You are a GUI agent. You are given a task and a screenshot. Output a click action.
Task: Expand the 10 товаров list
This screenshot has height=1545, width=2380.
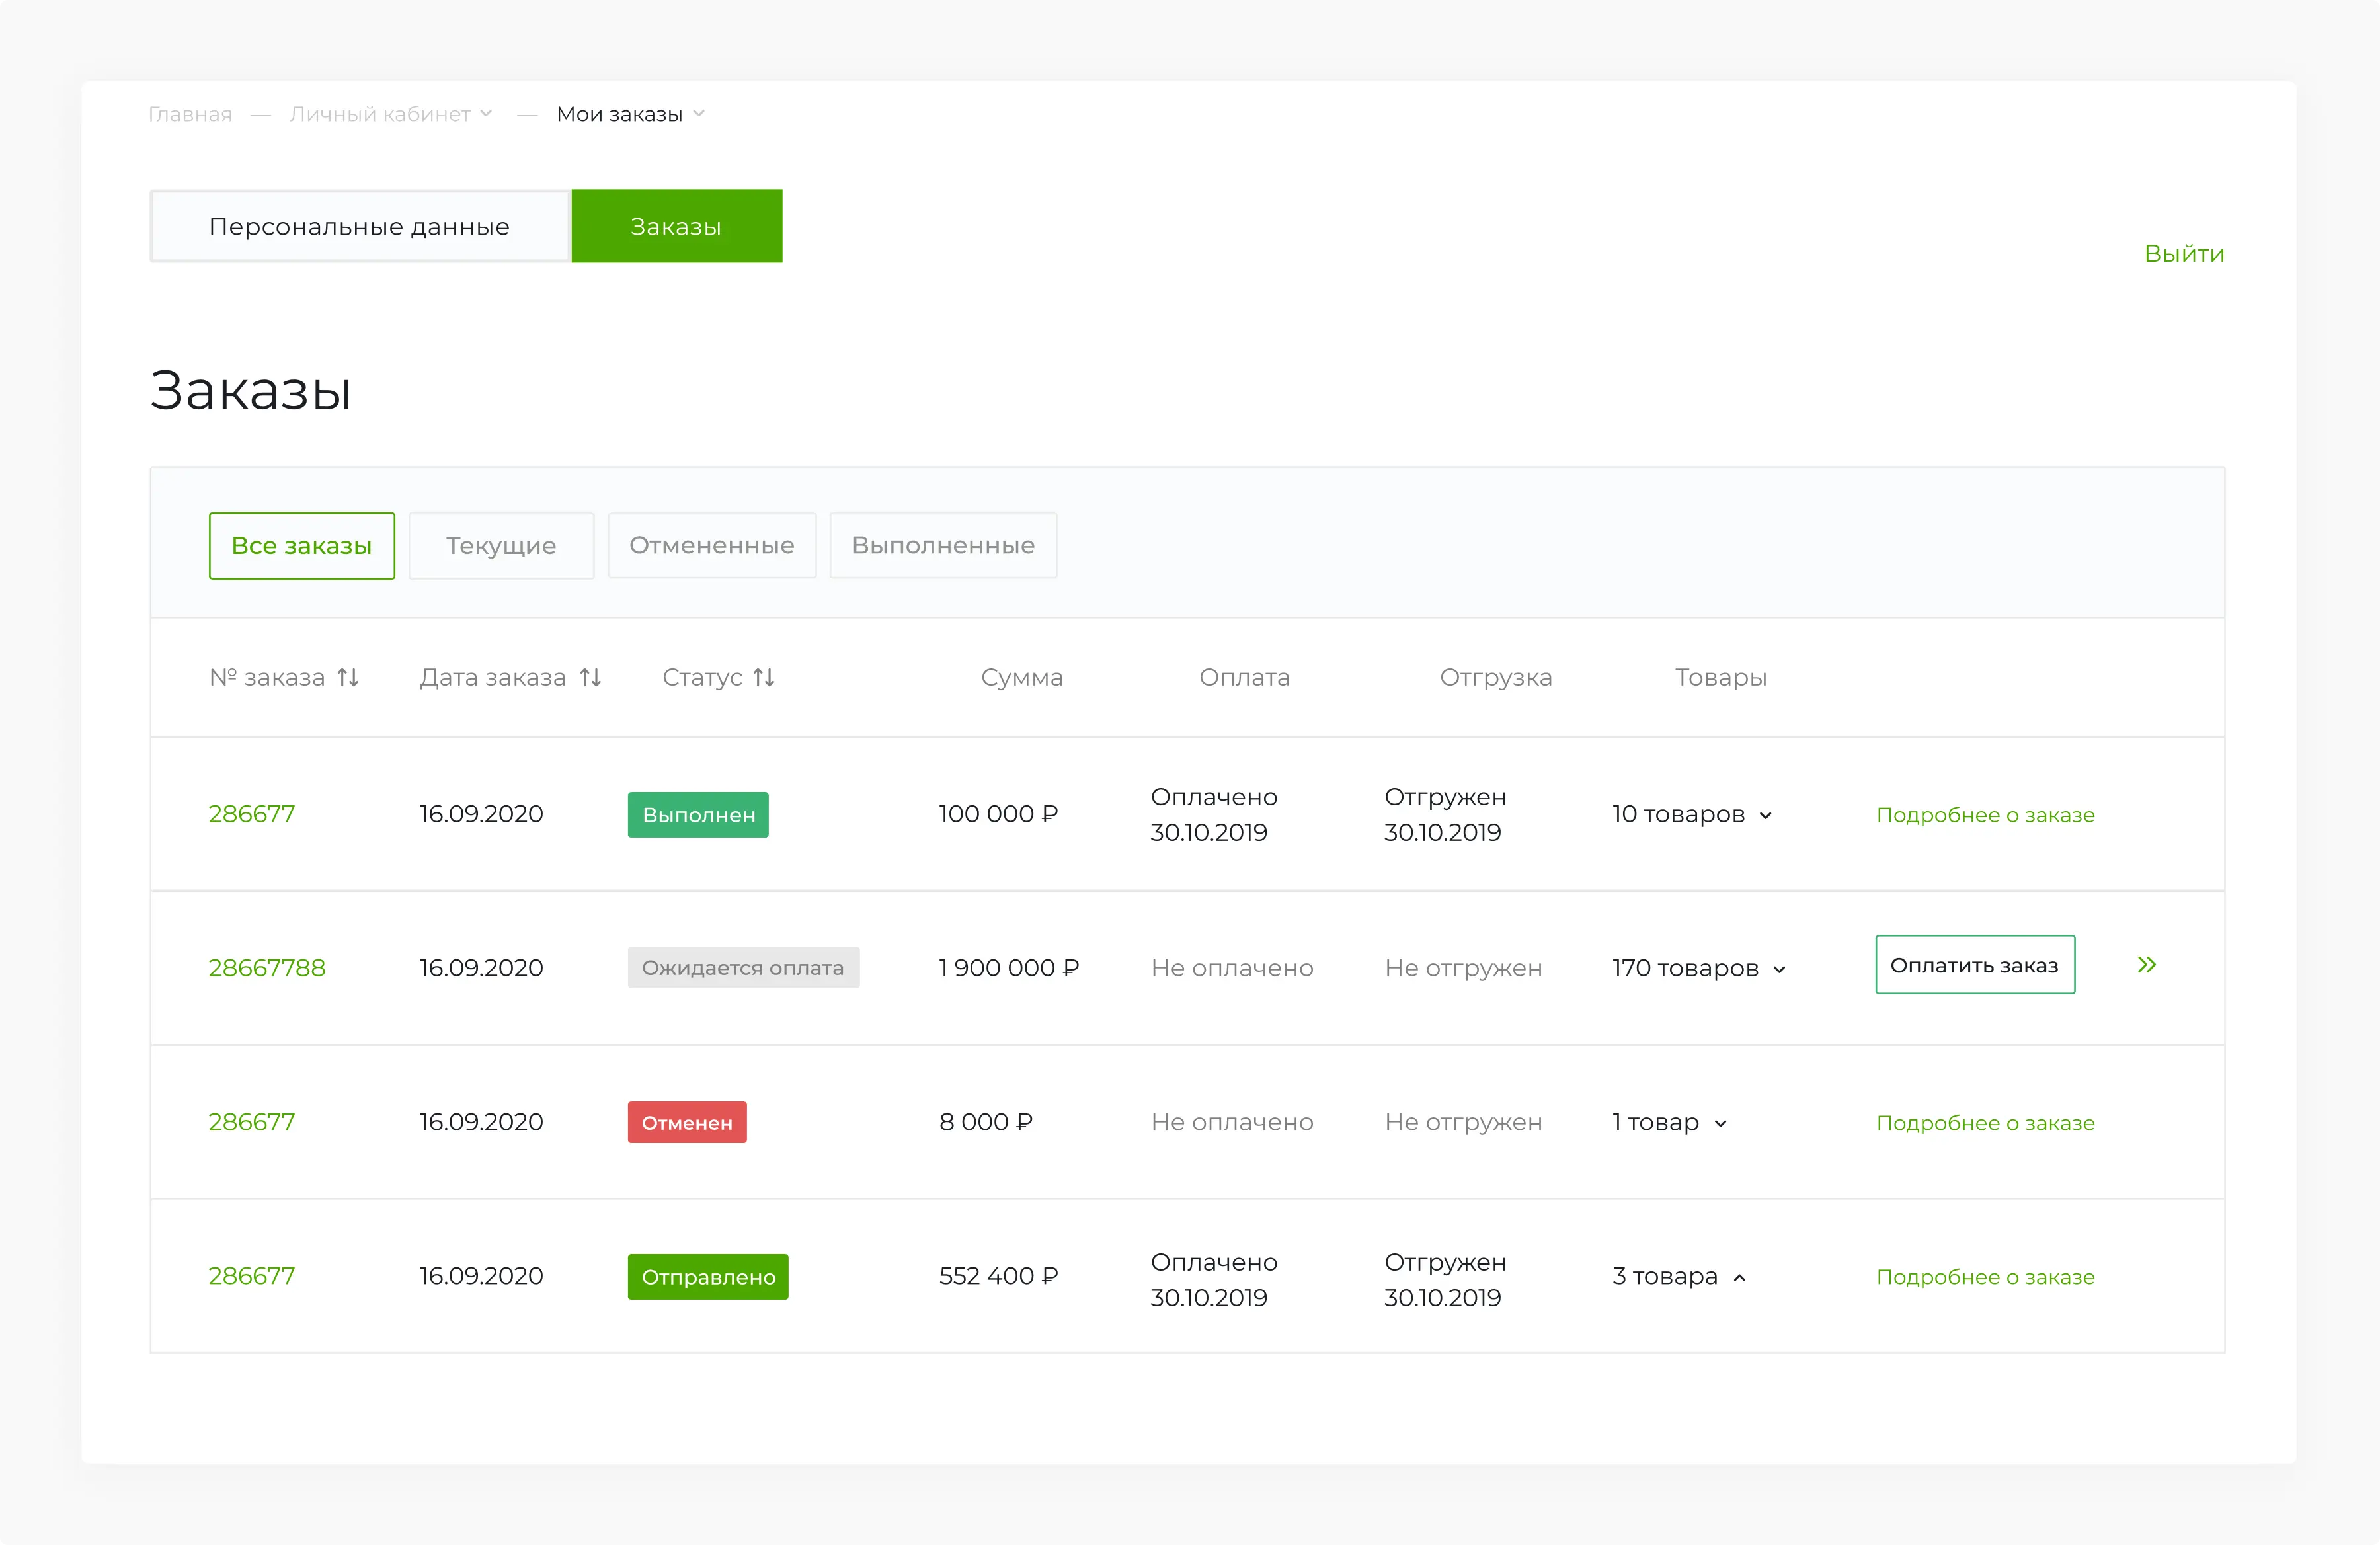[x=1766, y=816]
